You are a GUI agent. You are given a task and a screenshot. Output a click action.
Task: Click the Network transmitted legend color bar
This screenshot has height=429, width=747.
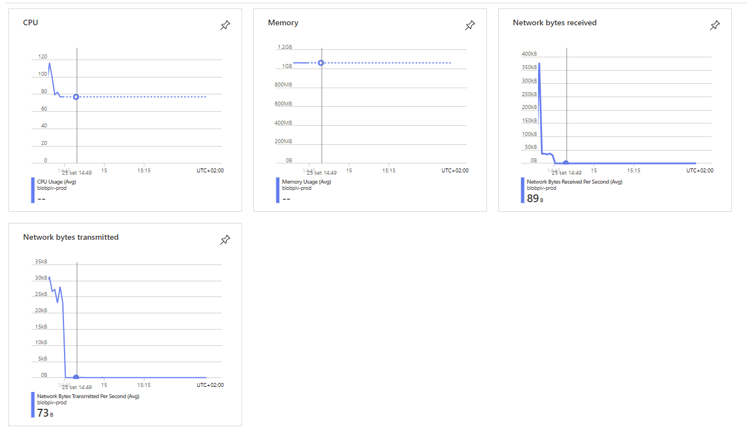point(33,404)
